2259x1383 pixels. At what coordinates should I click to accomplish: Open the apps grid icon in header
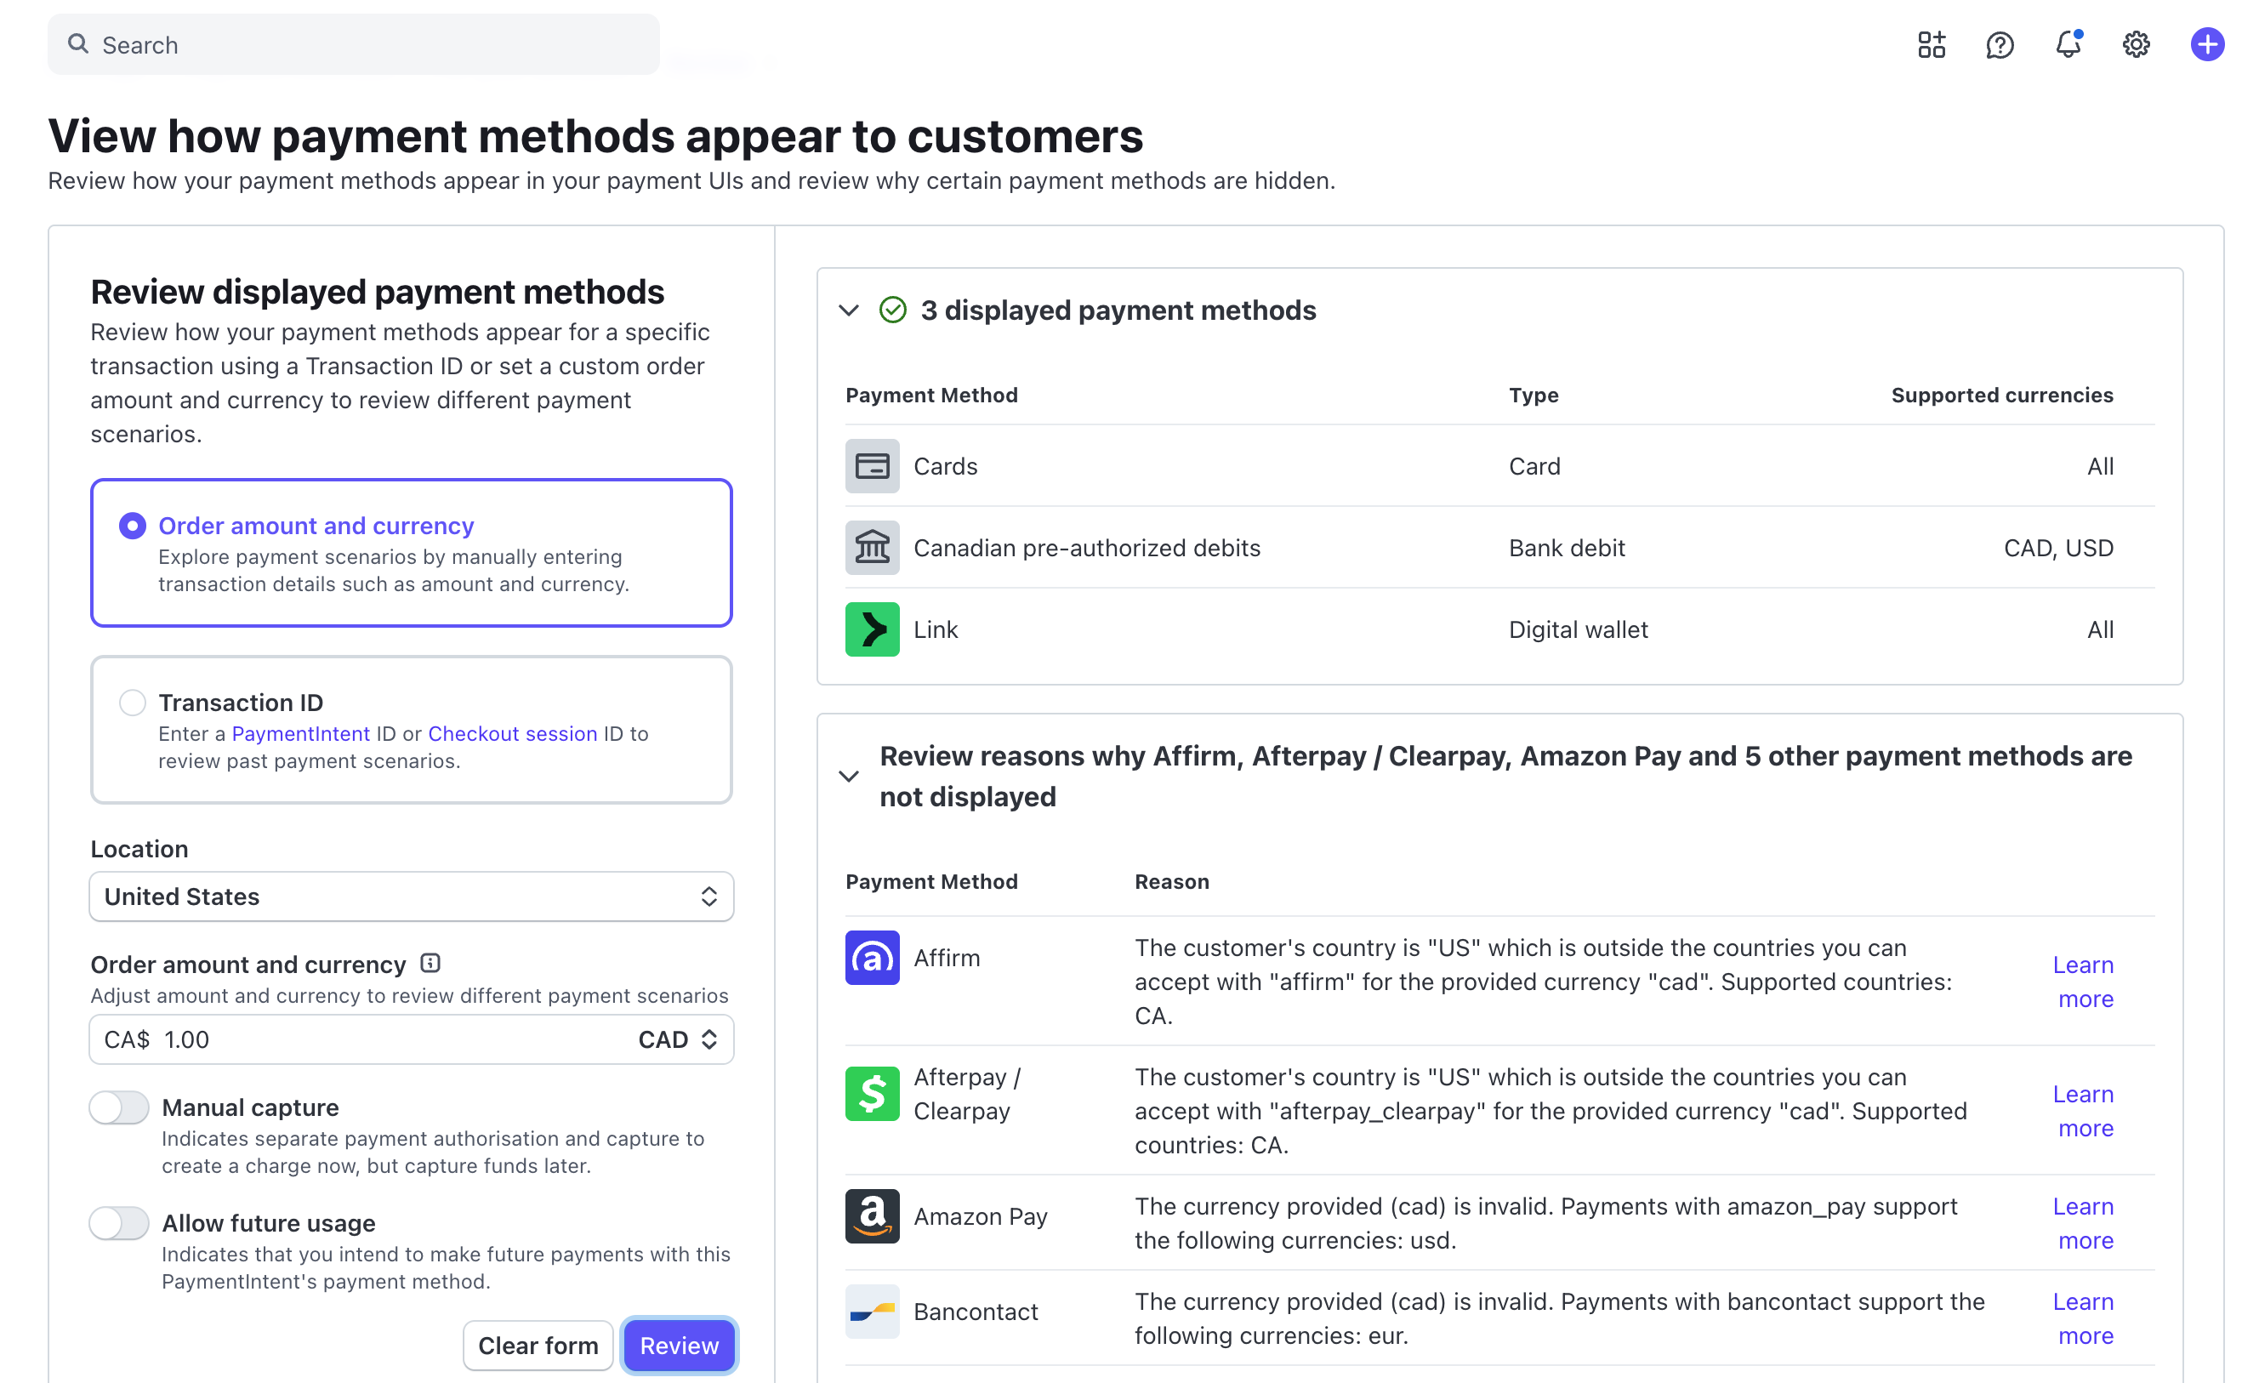[1931, 44]
